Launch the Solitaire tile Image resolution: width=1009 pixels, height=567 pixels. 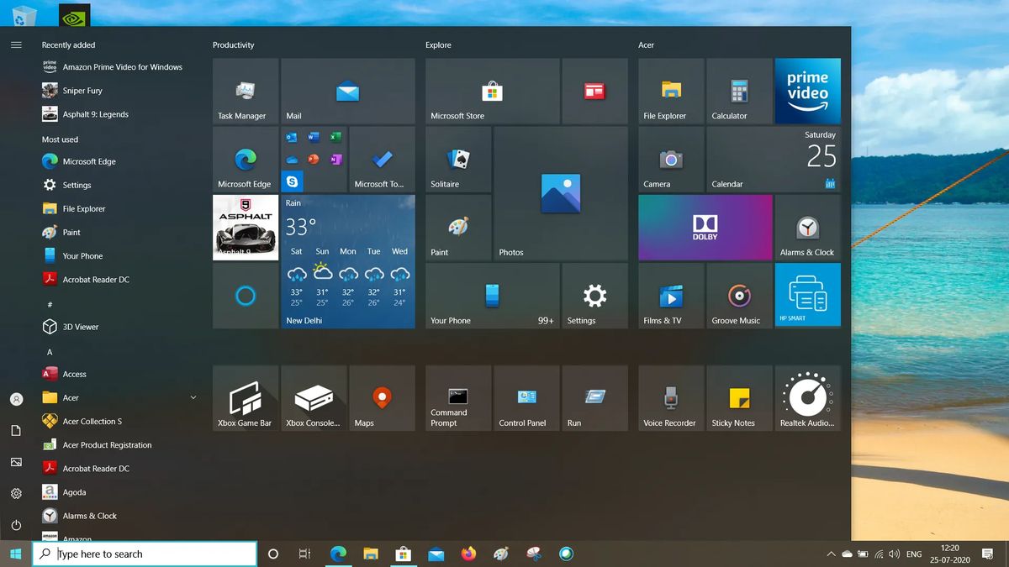457,160
